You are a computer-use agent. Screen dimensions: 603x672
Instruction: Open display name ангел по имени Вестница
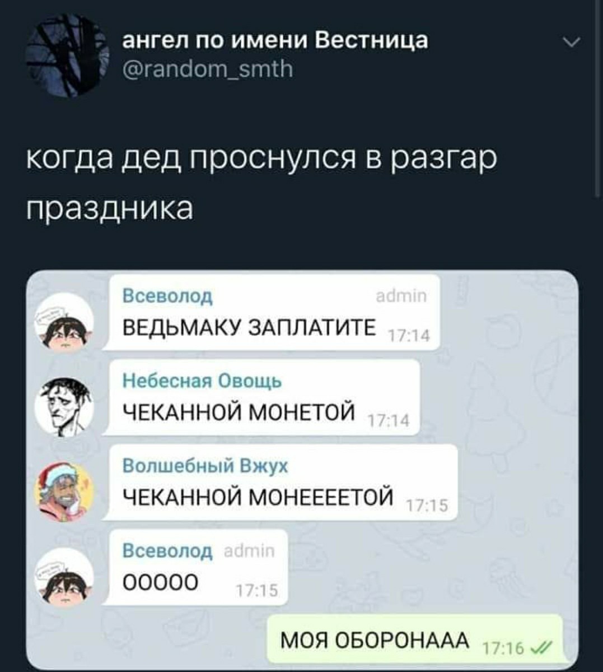(x=275, y=40)
